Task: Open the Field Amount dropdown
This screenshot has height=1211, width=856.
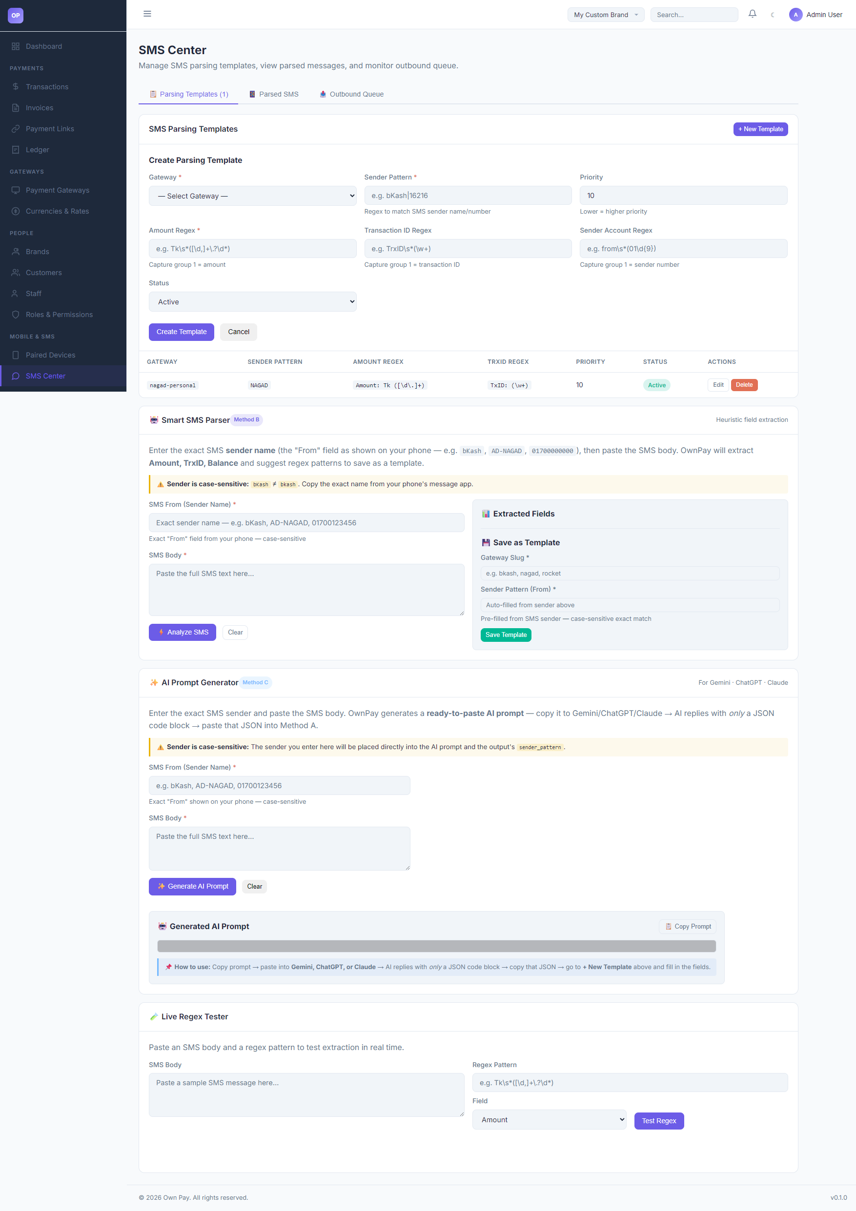Action: coord(549,1119)
